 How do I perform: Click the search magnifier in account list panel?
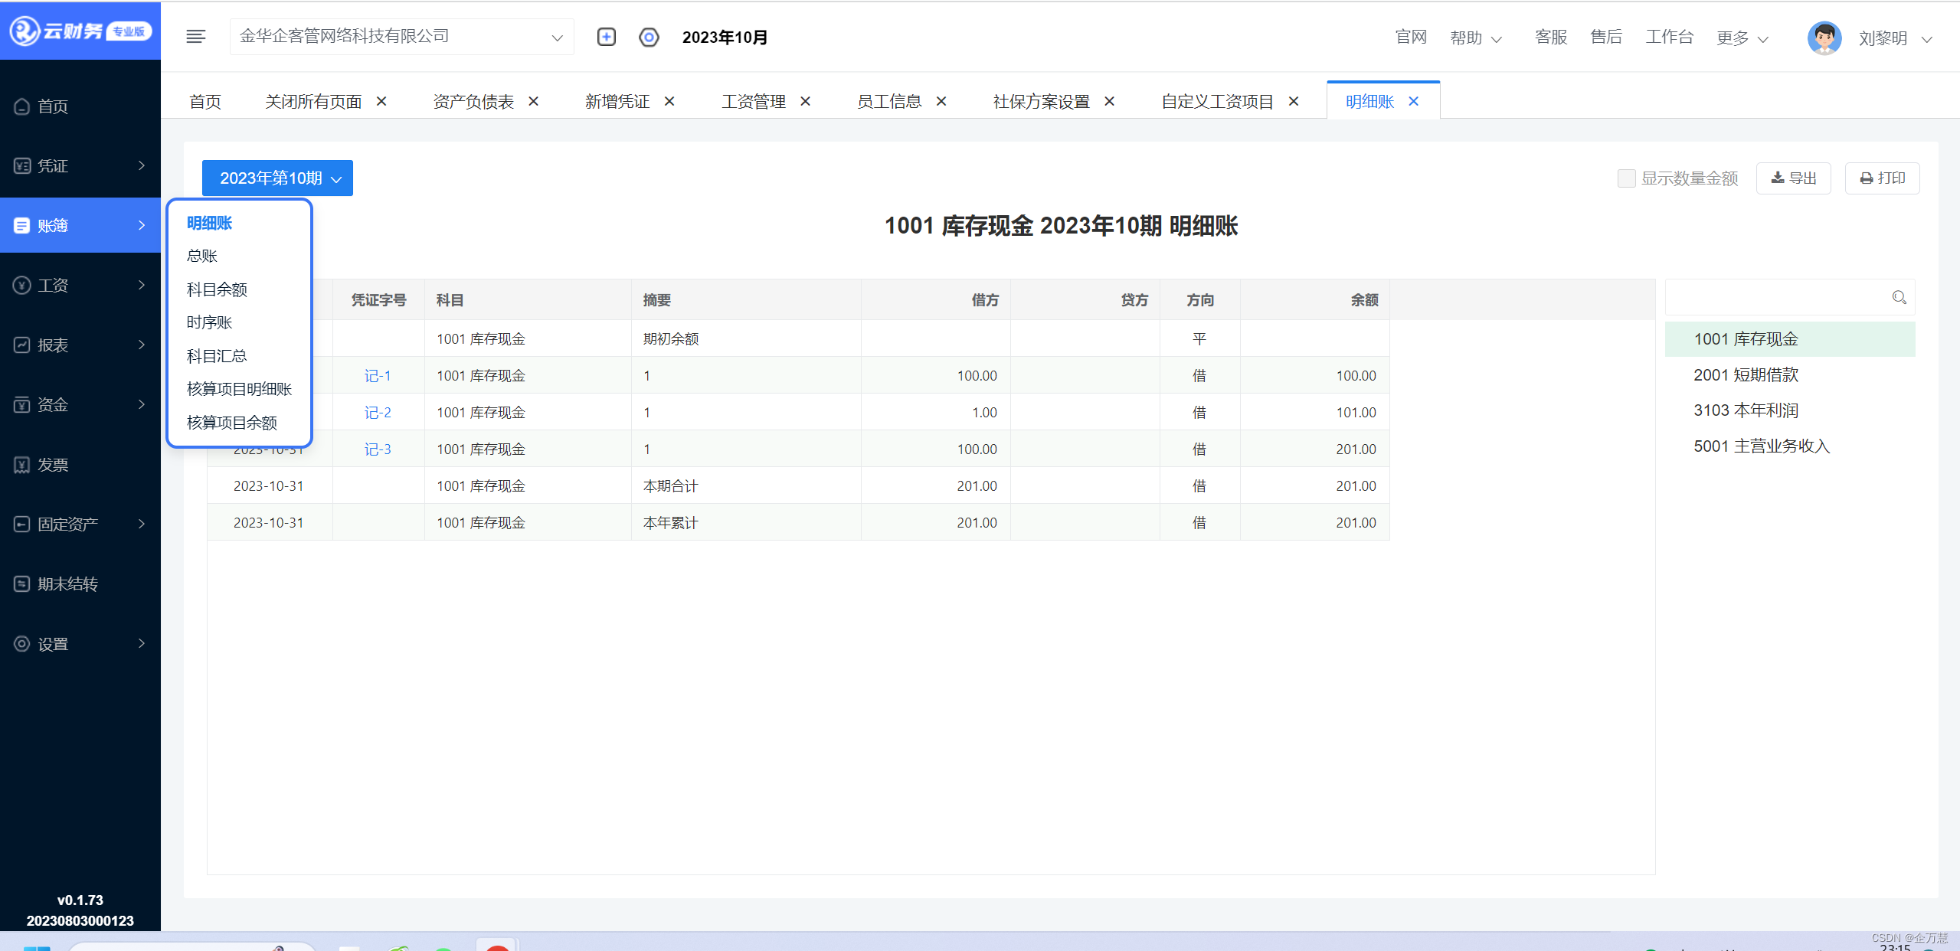[x=1899, y=297]
